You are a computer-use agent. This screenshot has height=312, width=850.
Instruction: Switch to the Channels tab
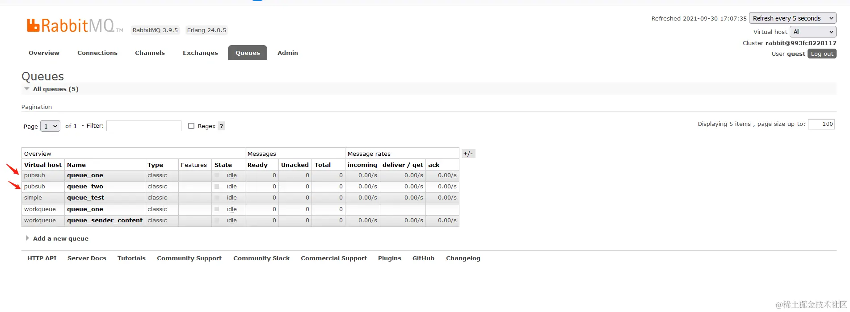click(150, 53)
